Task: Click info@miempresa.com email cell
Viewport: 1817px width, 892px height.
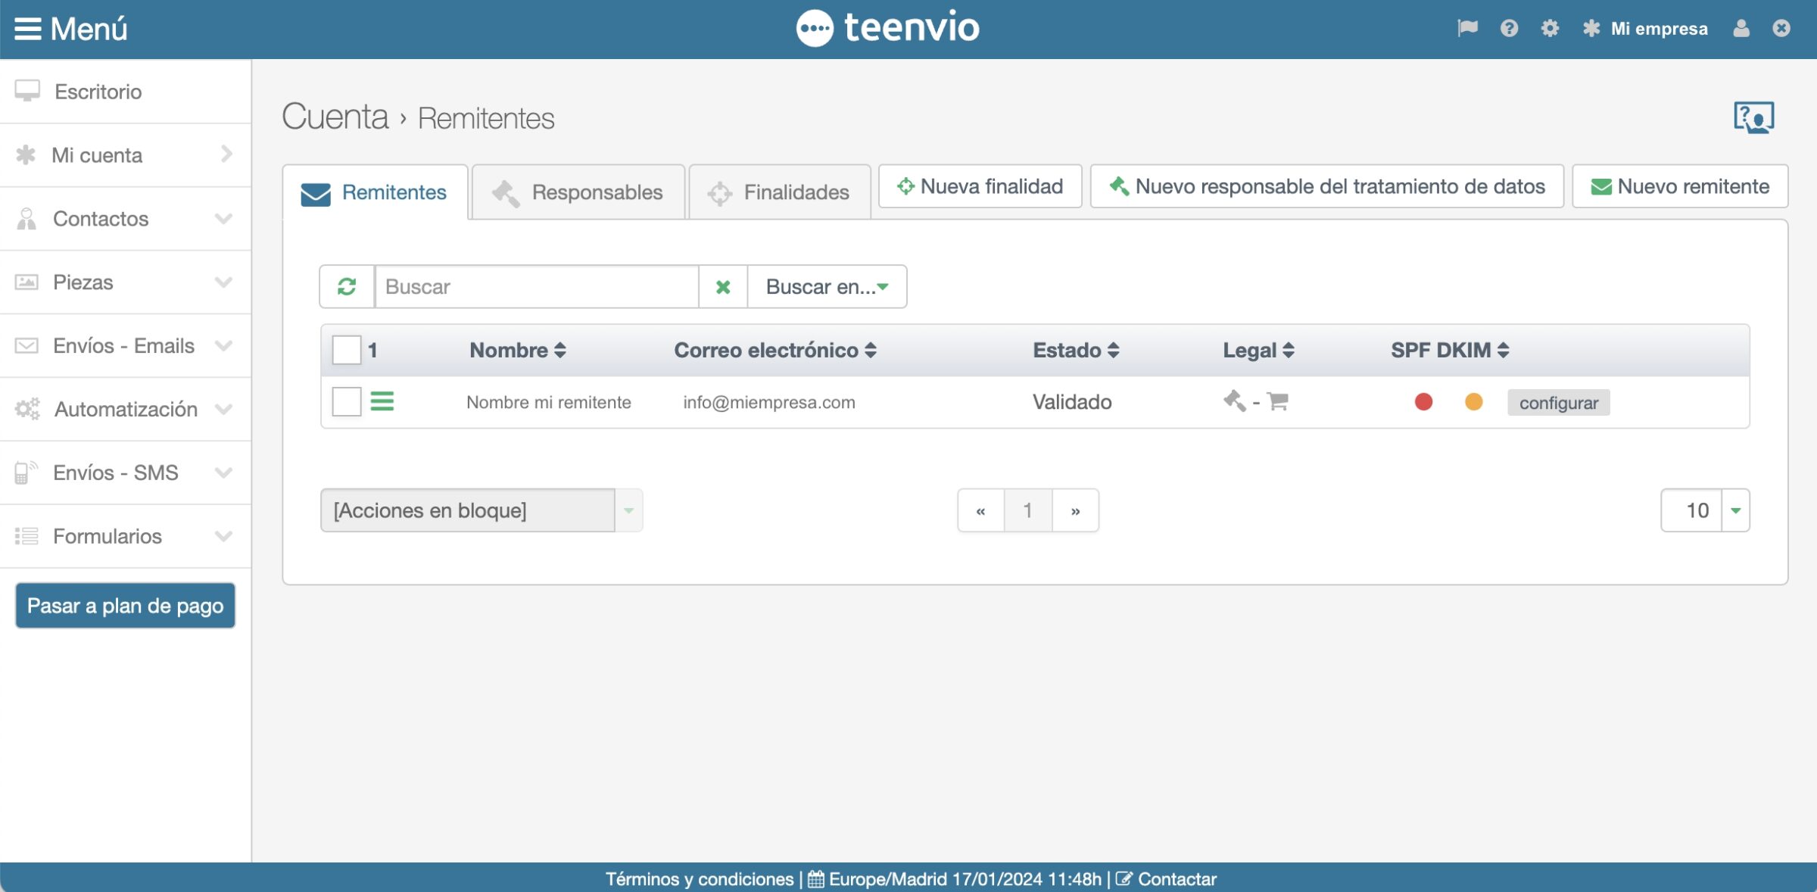Action: 769,402
